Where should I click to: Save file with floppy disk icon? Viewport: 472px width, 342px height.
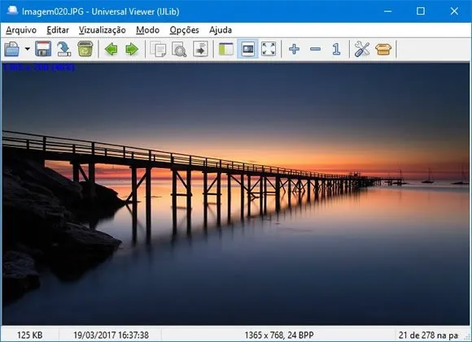(x=43, y=49)
